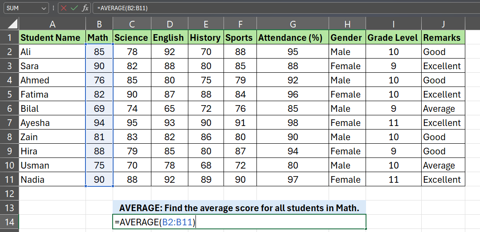
Task: Select the cell containing Fatima
Action: click(x=53, y=94)
